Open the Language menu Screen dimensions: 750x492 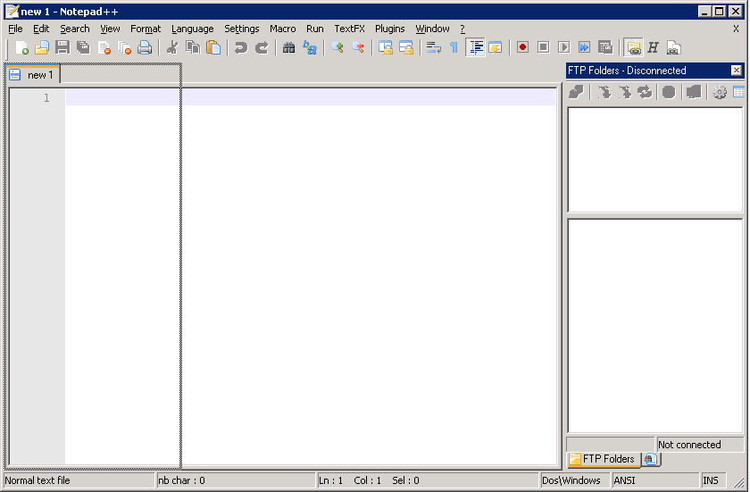192,29
